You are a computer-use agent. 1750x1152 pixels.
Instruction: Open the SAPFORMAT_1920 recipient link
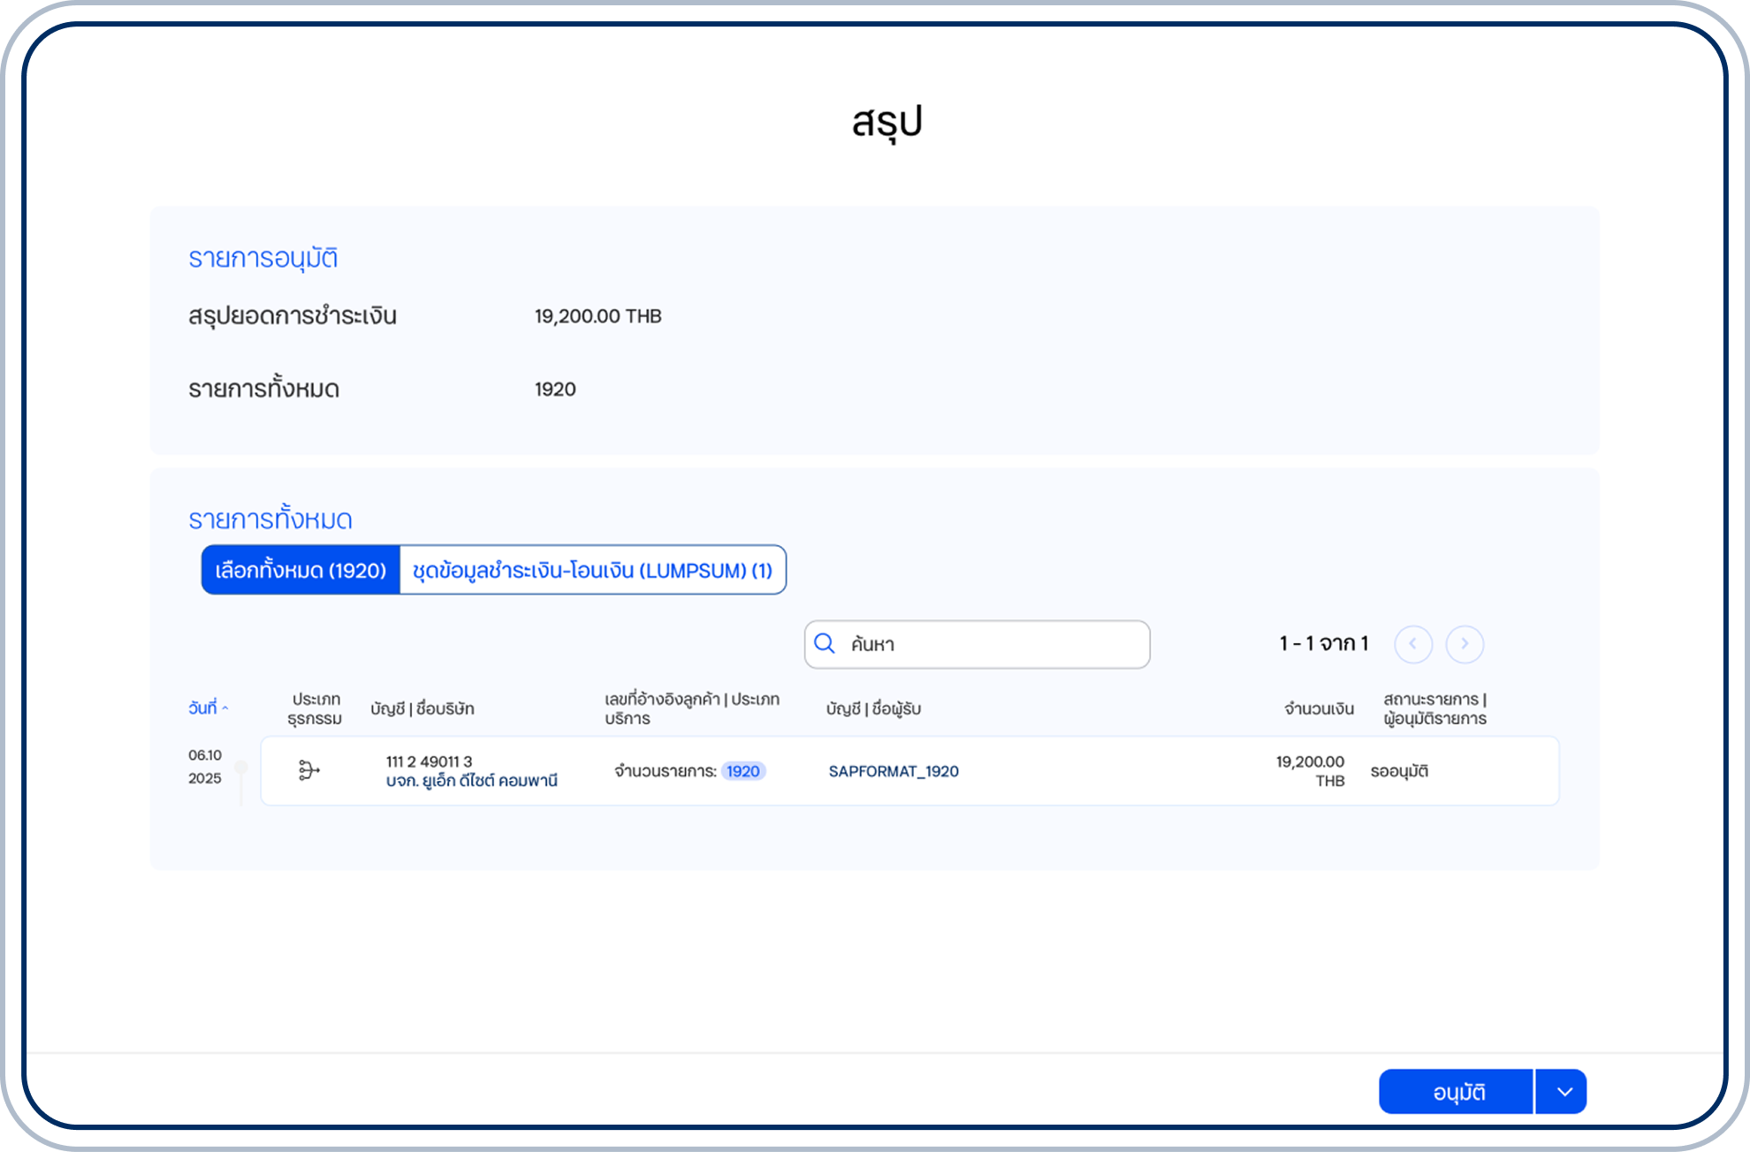pyautogui.click(x=893, y=771)
